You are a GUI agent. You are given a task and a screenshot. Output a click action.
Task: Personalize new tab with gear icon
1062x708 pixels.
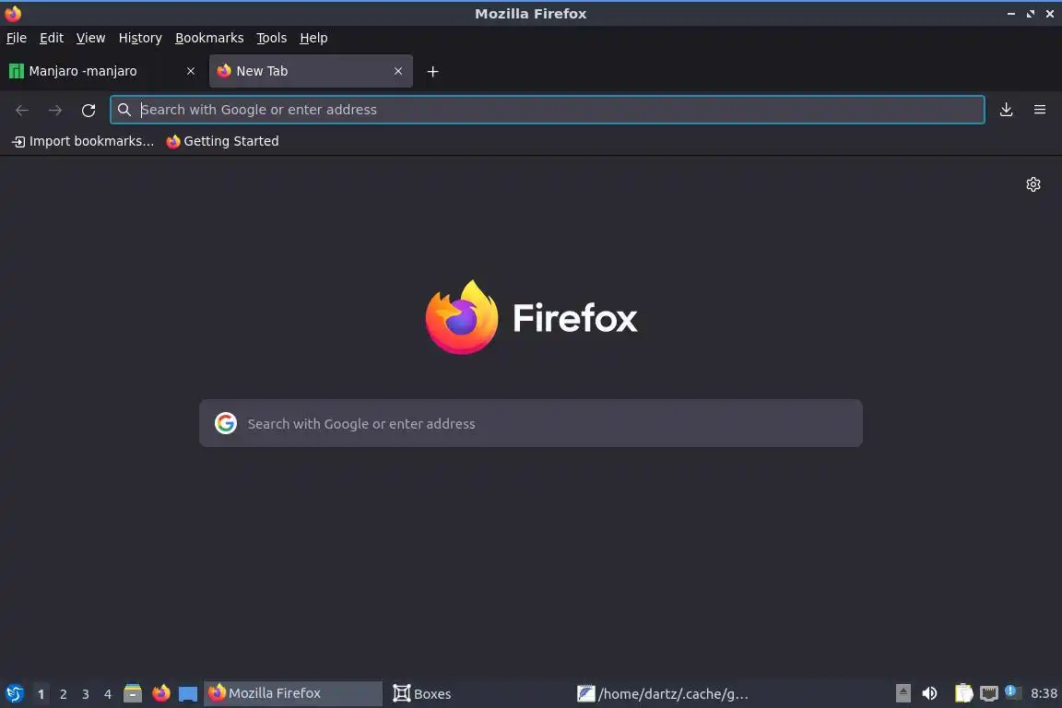click(x=1032, y=184)
